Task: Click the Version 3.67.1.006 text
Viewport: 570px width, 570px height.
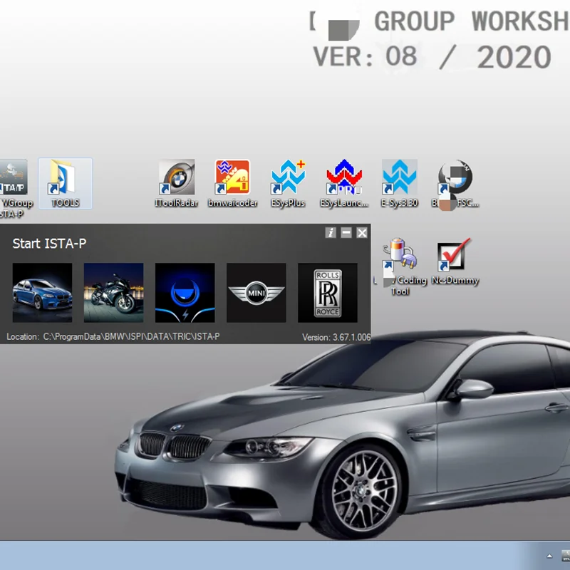Action: click(336, 337)
